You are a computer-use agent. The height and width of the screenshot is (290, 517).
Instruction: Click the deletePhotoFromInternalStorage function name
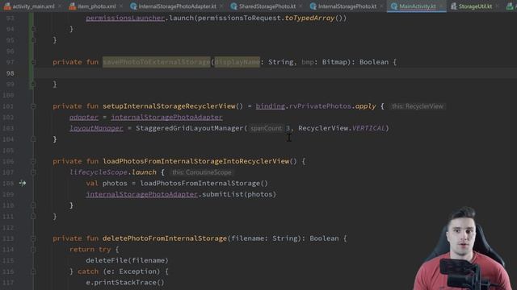click(x=165, y=238)
